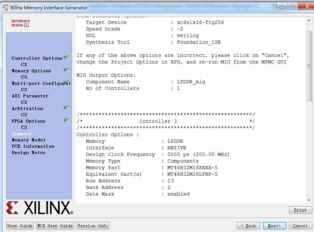Image resolution: width=314 pixels, height=232 pixels.
Task: Click the No of Controllers value 1
Action: [x=178, y=89]
